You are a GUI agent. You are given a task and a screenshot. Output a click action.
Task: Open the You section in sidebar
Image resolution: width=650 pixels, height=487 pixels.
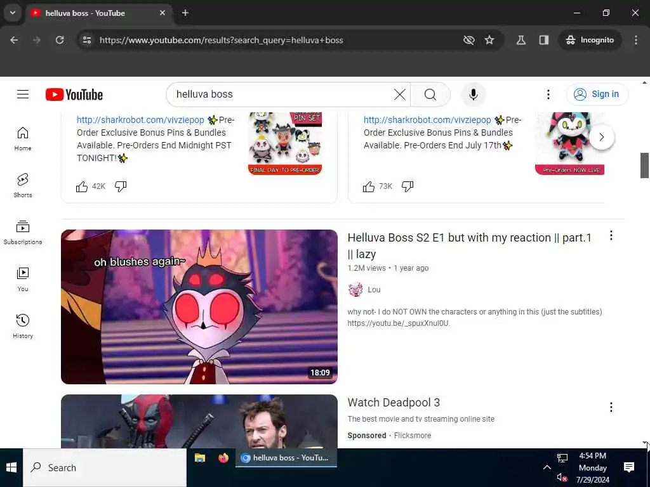[x=23, y=280]
